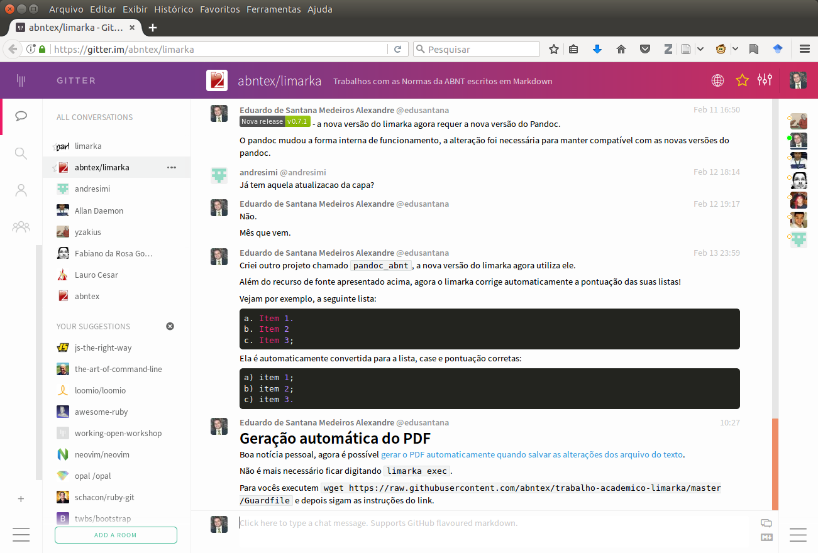Open the Gitter logo home icon
The height and width of the screenshot is (553, 818).
click(x=21, y=80)
